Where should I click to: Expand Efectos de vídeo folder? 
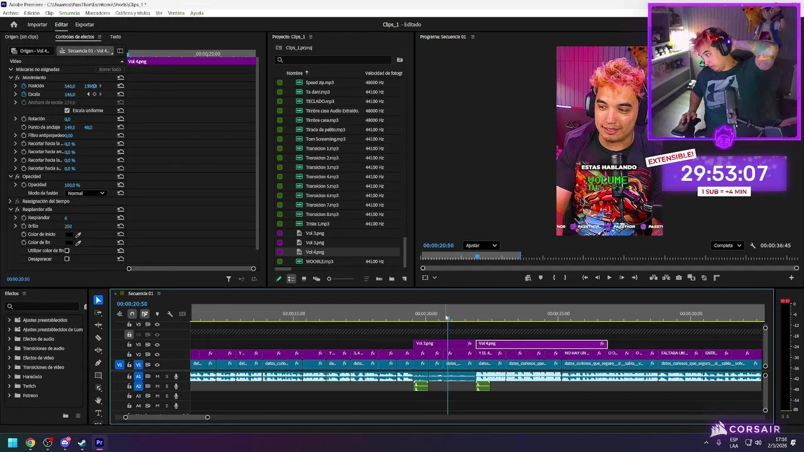9,358
